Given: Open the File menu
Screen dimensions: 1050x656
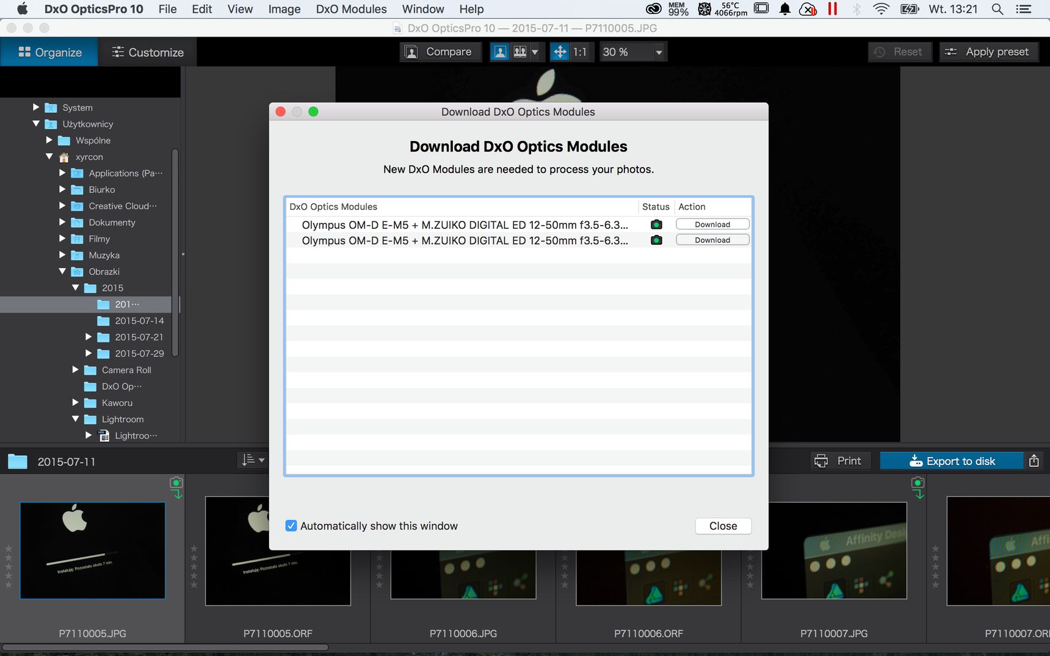Looking at the screenshot, I should [x=167, y=9].
